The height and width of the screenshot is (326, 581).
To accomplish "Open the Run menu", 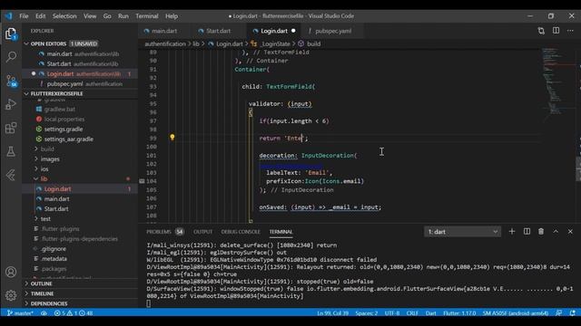I will click(123, 16).
